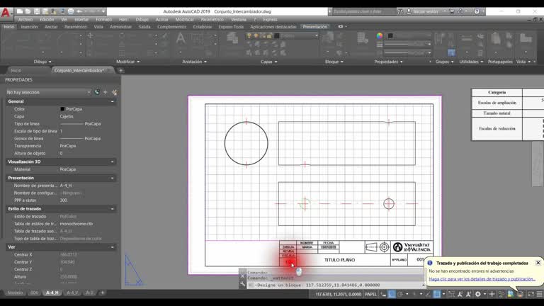544x306 pixels.
Task: Switch to the A-4_V layout tab
Action: click(72, 293)
